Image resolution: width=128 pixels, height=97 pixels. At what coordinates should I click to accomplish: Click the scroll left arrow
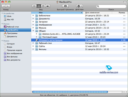[124, 92]
